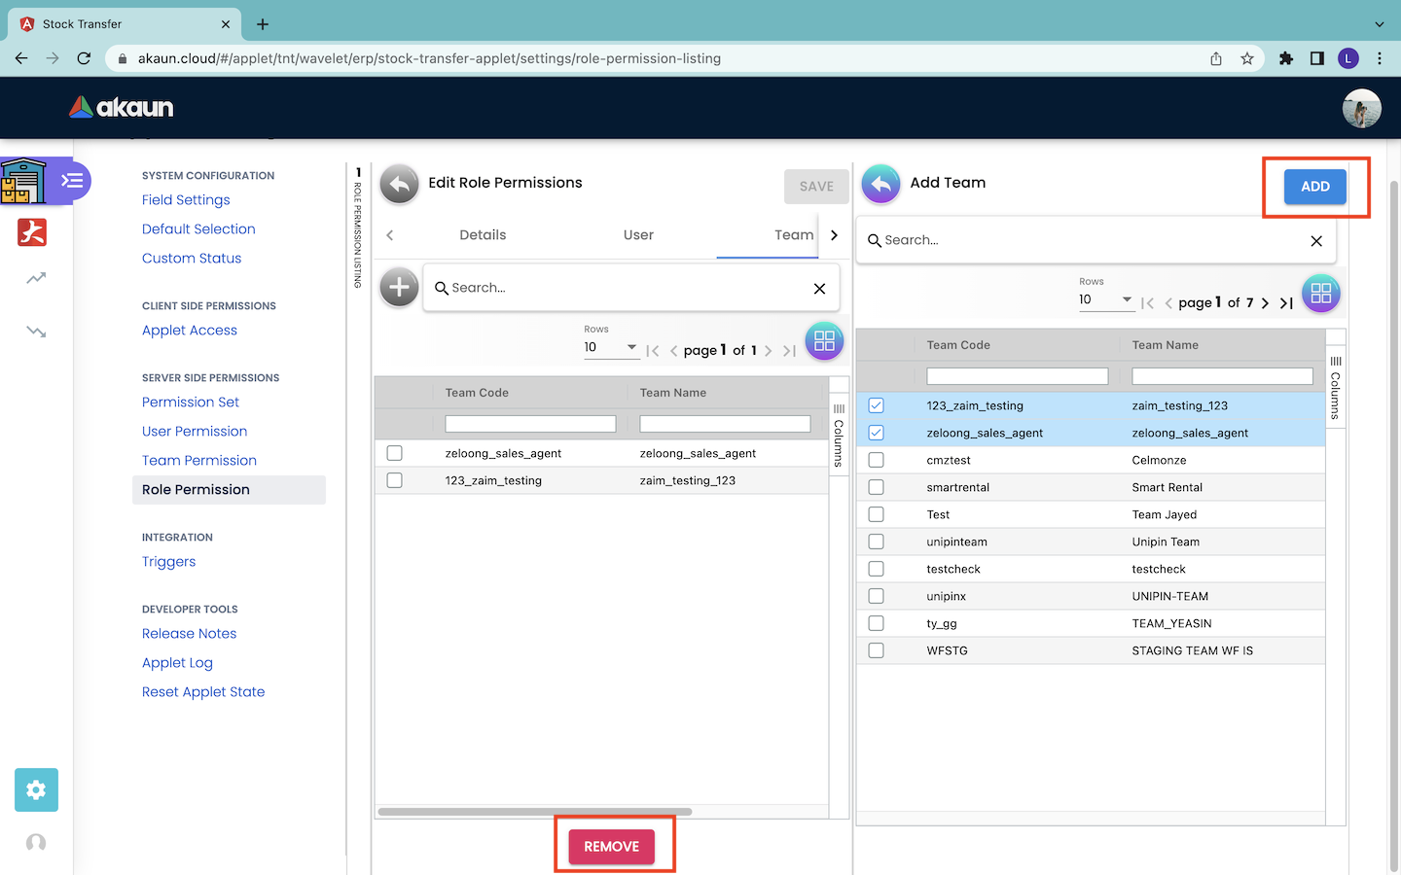Click the back arrow beside Edit Role Permissions

click(399, 184)
